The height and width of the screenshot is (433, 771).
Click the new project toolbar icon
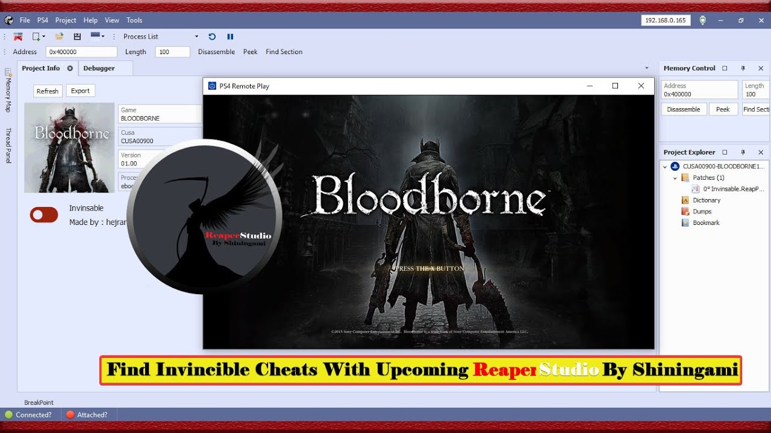coord(36,37)
